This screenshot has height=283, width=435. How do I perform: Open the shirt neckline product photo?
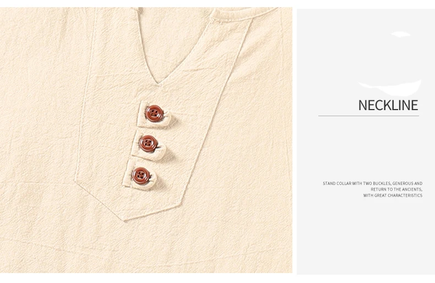[x=146, y=140]
